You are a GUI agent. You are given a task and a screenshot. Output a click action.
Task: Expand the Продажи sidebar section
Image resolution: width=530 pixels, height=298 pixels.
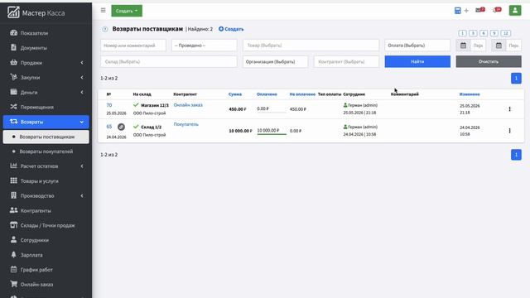click(46, 63)
